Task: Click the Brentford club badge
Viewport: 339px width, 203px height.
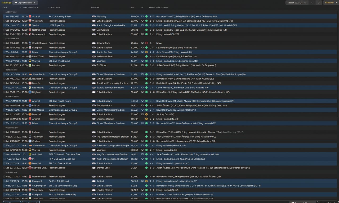Action: coord(30,83)
